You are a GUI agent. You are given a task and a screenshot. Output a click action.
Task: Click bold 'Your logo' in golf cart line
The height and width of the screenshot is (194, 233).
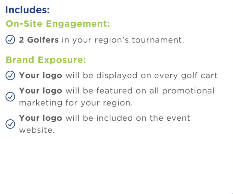coord(40,75)
